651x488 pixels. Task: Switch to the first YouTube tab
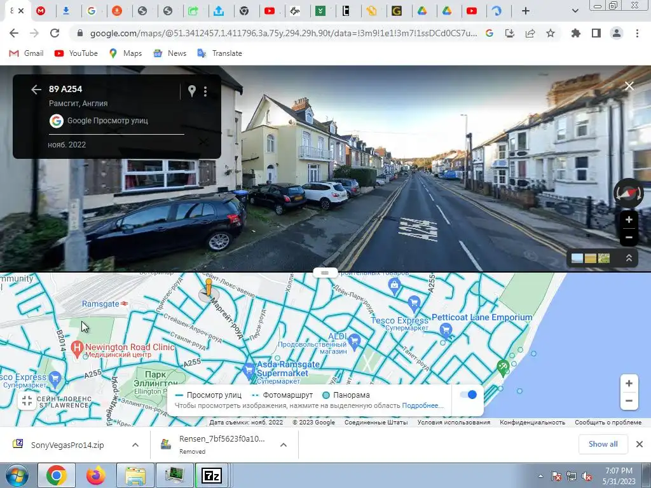pyautogui.click(x=270, y=11)
